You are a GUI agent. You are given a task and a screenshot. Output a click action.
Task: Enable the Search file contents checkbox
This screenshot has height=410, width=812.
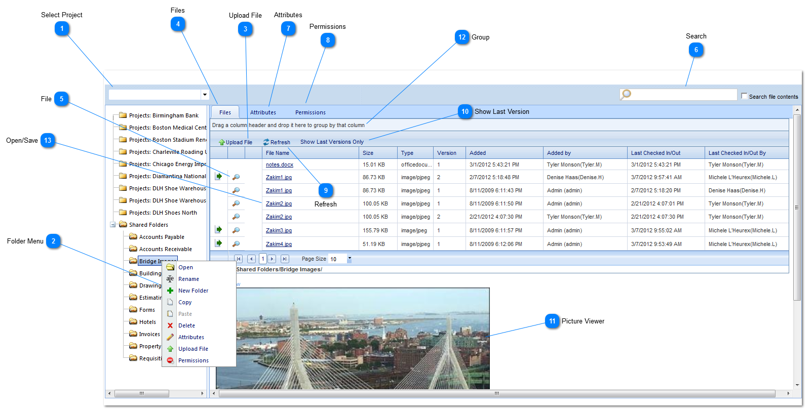744,96
